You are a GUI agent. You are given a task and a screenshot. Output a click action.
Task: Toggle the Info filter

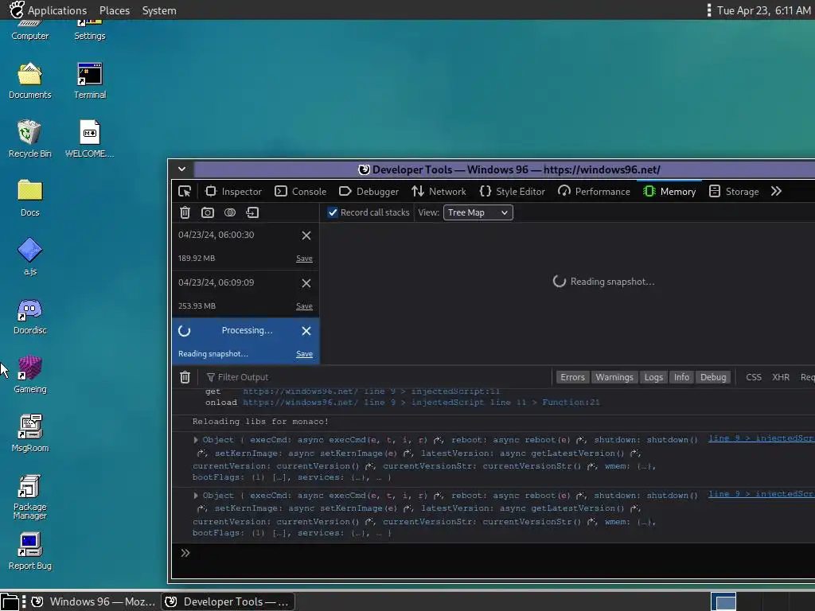point(681,377)
